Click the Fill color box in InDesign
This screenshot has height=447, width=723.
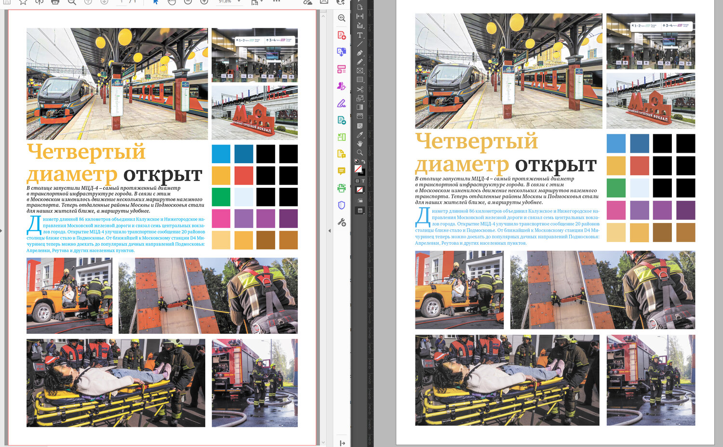pos(358,169)
